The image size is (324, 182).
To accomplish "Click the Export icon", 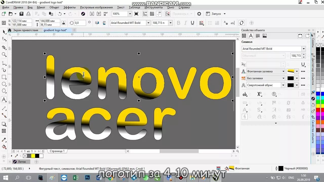I will coord(99,14).
